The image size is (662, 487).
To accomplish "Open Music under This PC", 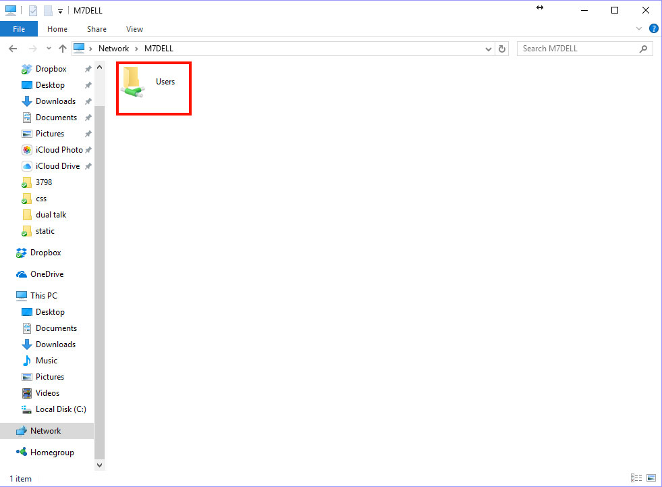I will click(x=46, y=361).
